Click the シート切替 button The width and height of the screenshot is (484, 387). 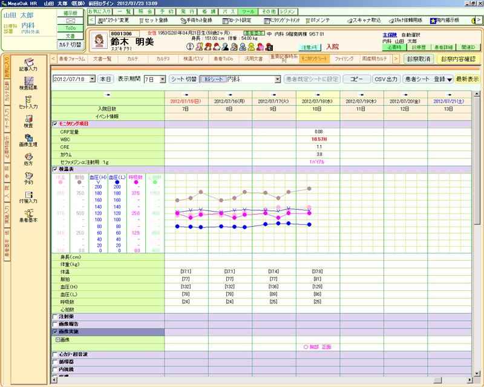click(x=184, y=79)
